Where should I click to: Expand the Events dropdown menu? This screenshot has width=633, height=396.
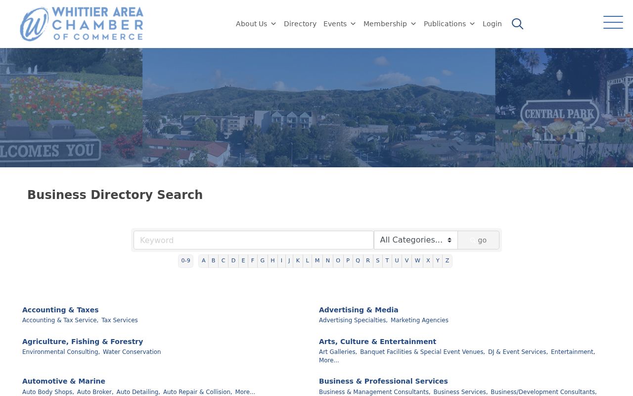coord(340,24)
